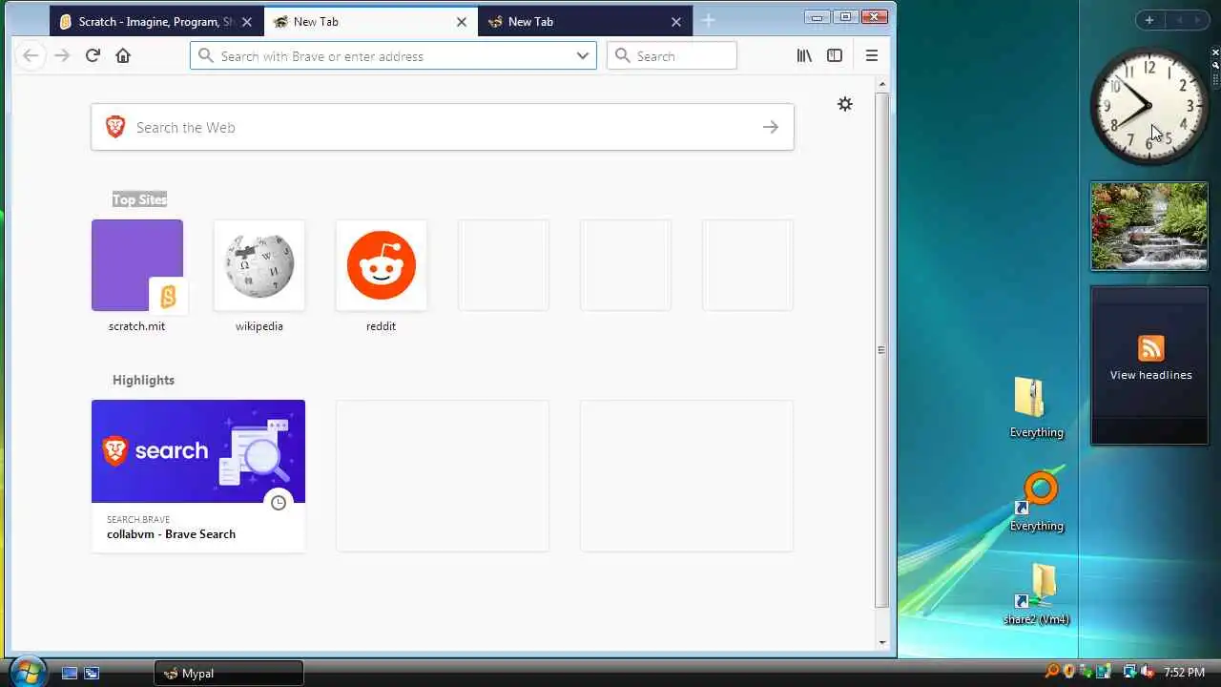This screenshot has height=687, width=1221.
Task: Click the page scrollbar up arrow
Action: tap(882, 84)
